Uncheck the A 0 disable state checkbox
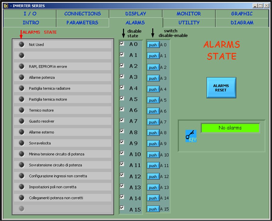 [x=122, y=44]
